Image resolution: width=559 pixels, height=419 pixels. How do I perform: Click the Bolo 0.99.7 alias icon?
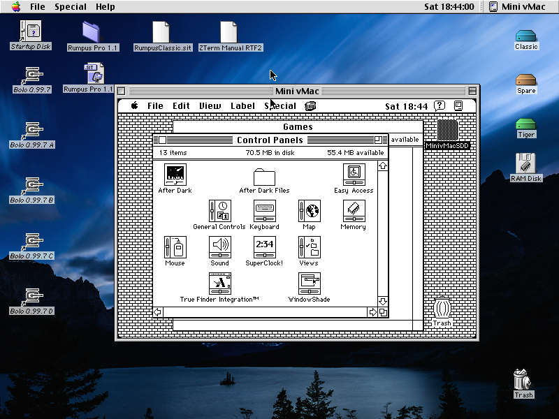coord(32,75)
